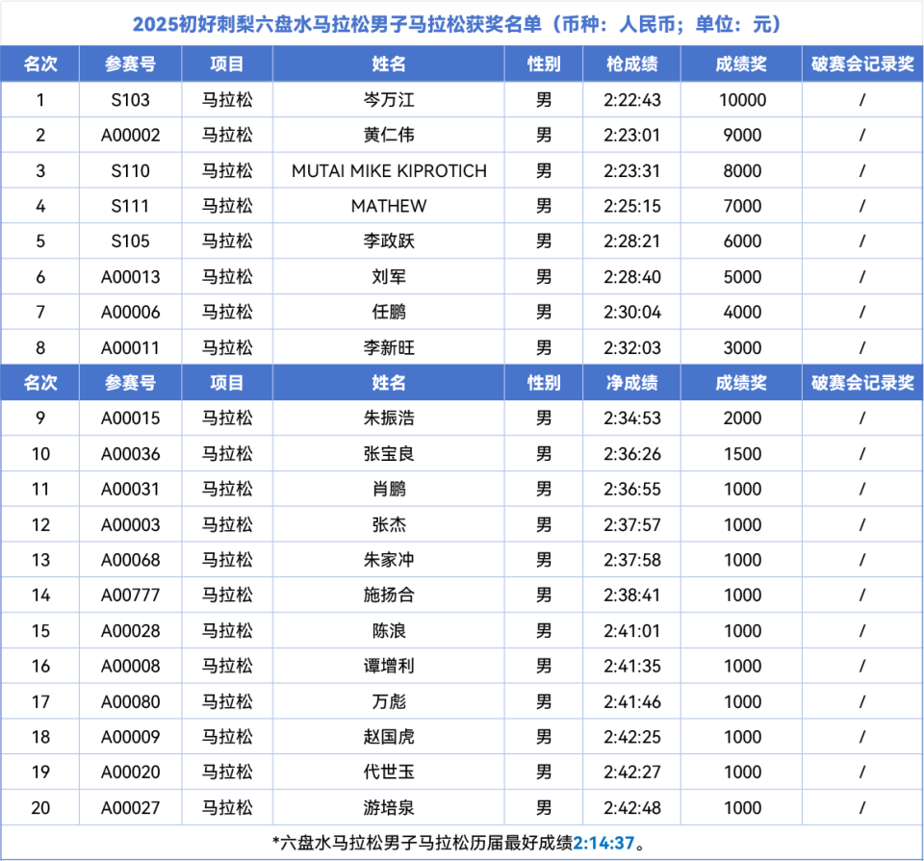Click bib number A00002

131,136
